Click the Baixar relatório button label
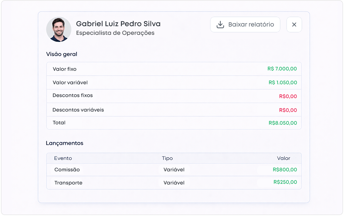The image size is (344, 216). 251,25
